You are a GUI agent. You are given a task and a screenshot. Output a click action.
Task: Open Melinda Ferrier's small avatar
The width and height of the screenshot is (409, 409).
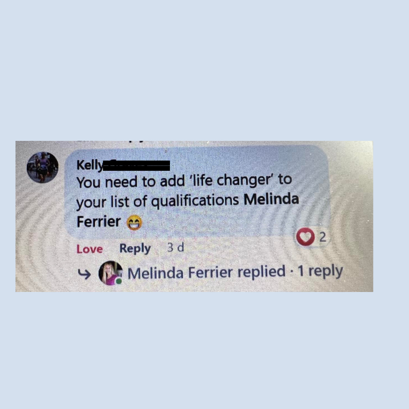pos(110,273)
